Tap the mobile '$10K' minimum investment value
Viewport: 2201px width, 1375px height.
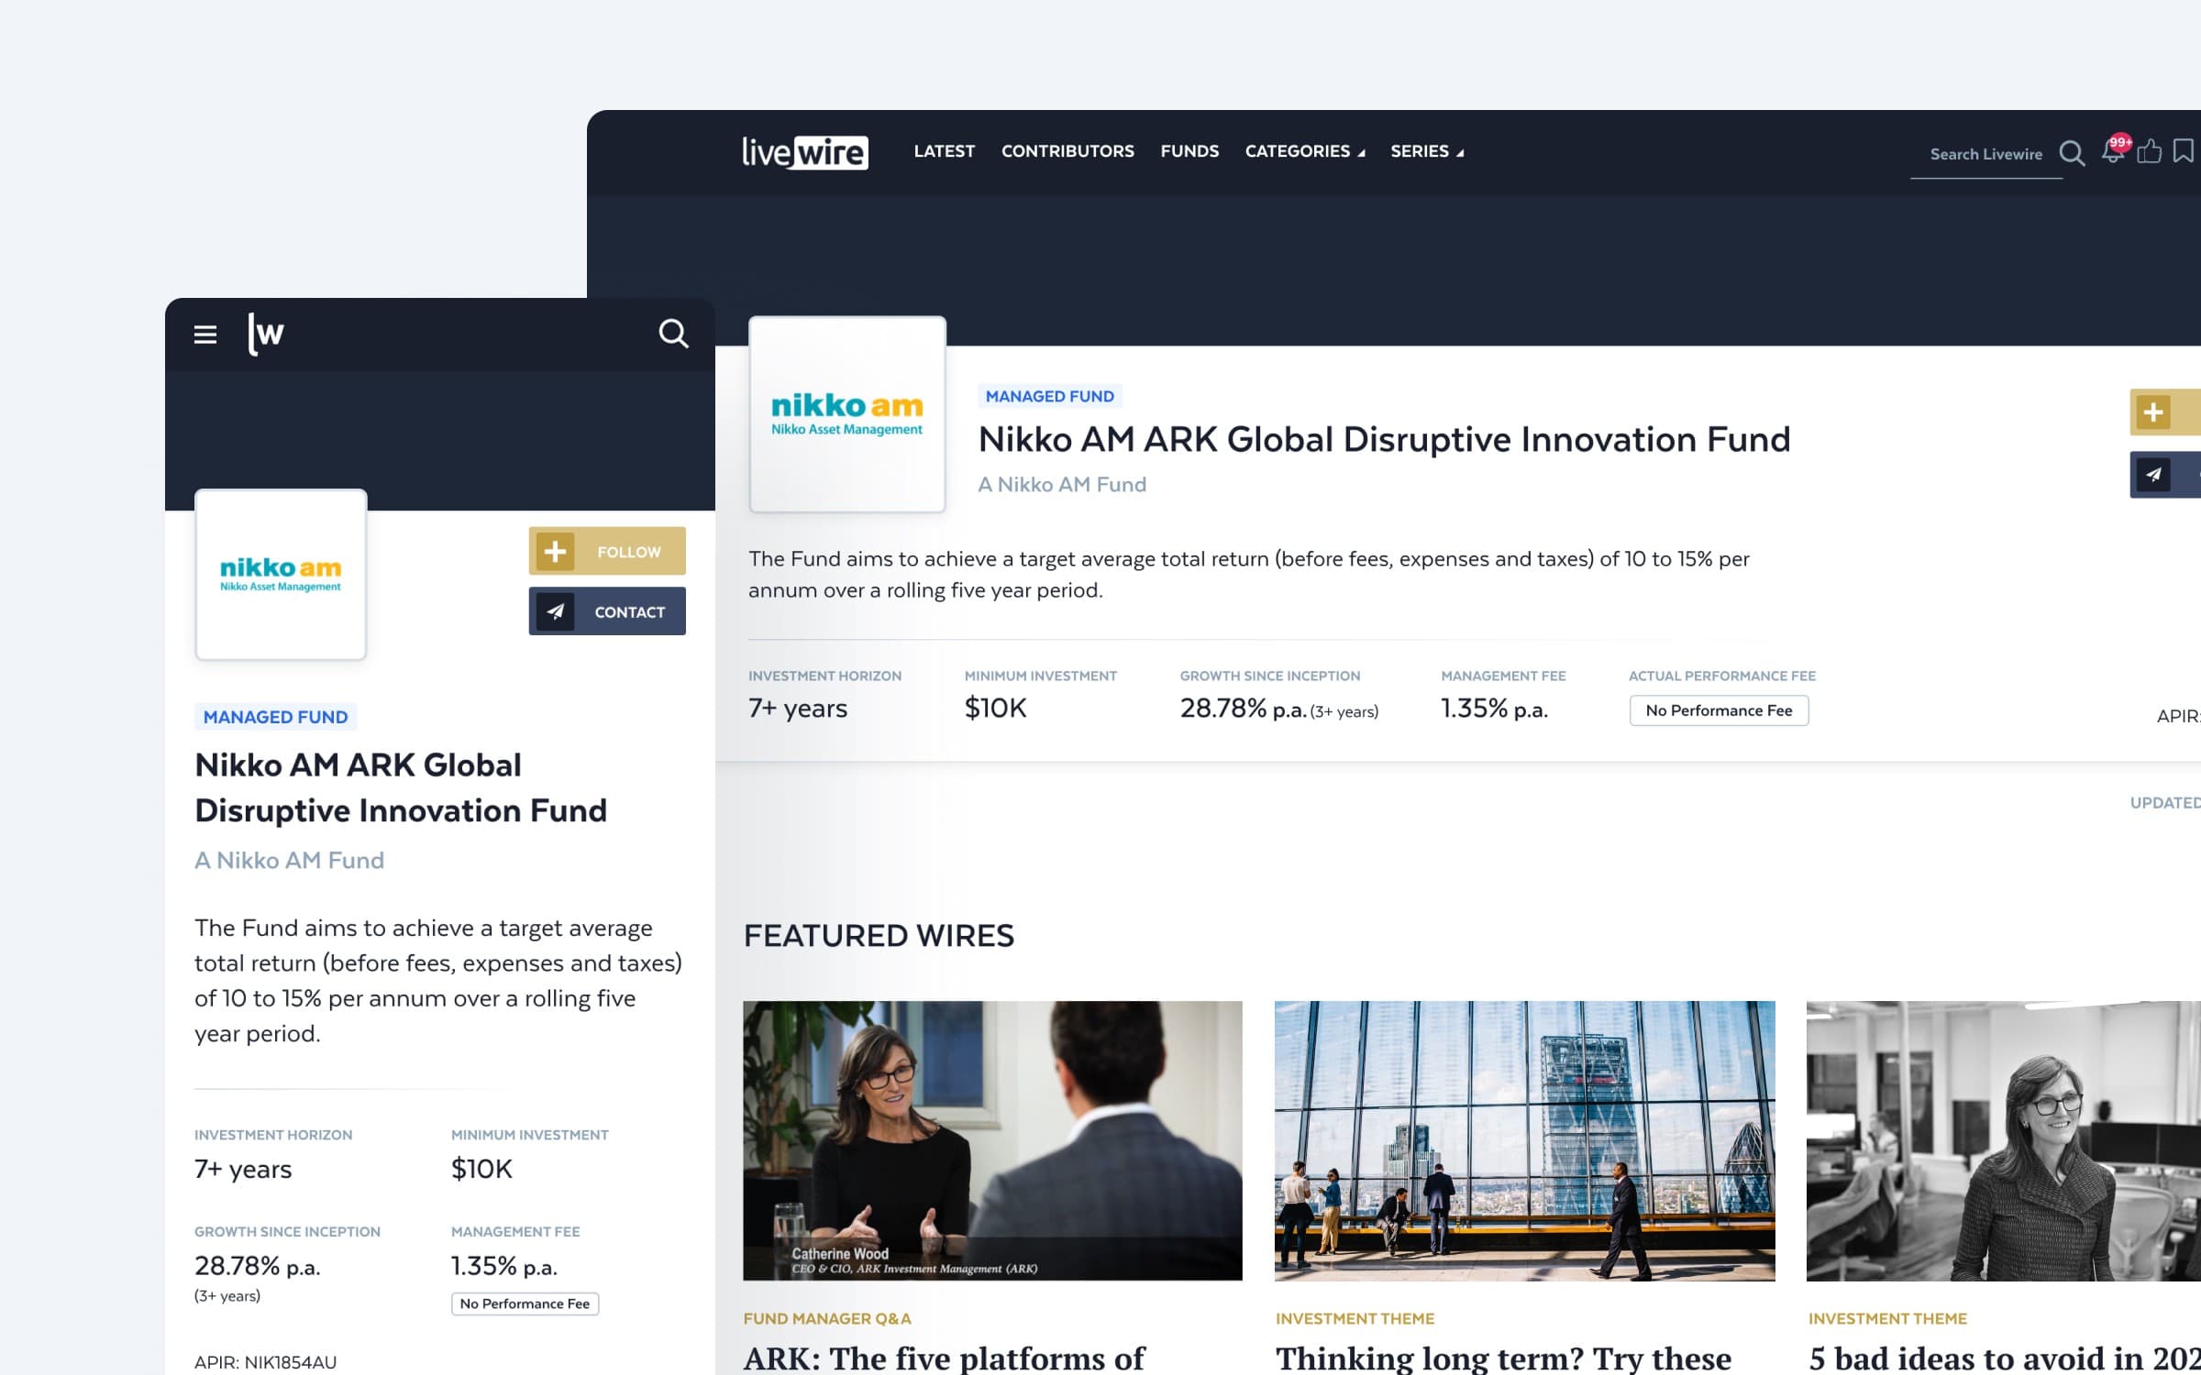click(x=481, y=1169)
